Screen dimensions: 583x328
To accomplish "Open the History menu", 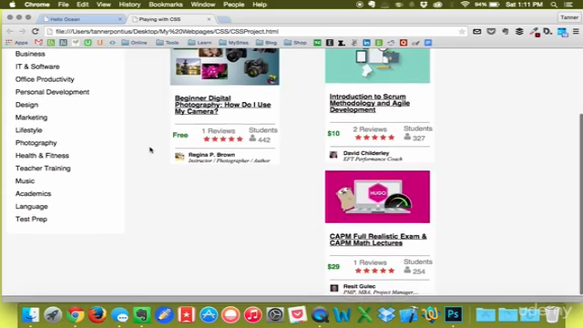I will point(129,5).
